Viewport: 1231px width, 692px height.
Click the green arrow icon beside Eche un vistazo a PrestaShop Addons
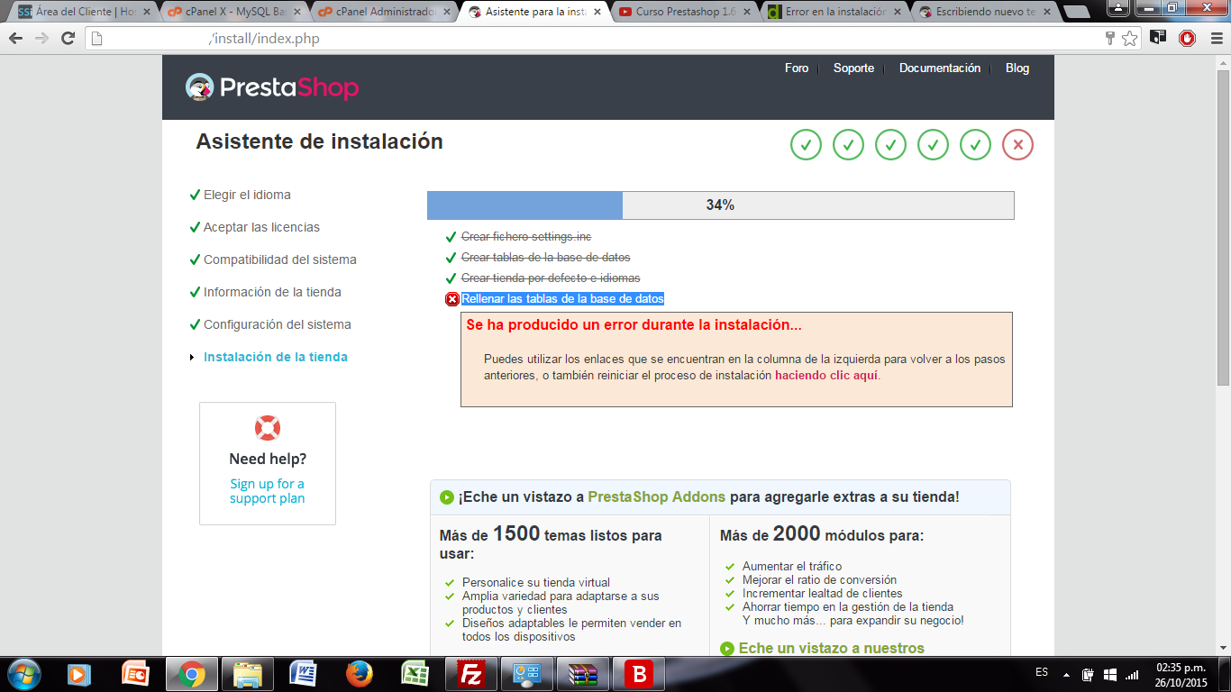(446, 497)
